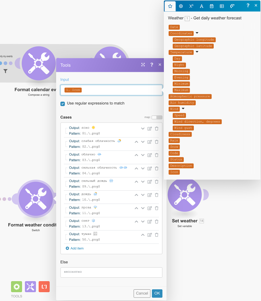Open the math functions tab
The width and height of the screenshot is (261, 301).
[x=191, y=6]
